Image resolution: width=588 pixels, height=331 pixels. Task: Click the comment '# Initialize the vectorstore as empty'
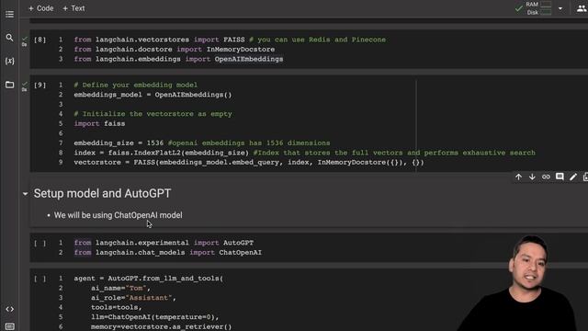point(153,114)
